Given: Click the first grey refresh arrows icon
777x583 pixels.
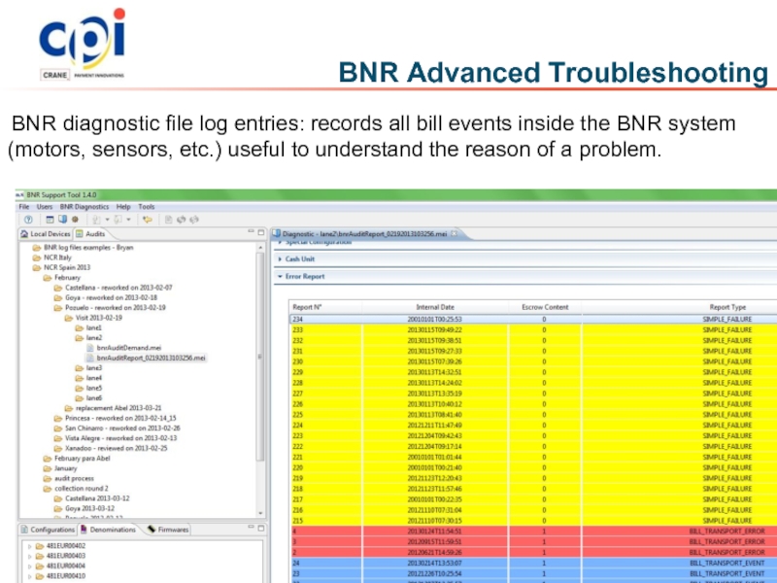Looking at the screenshot, I should tap(182, 220).
